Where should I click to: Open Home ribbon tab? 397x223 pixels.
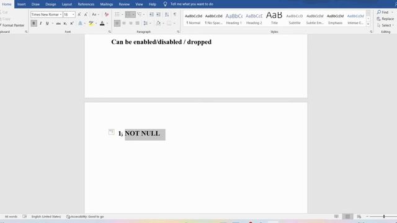click(x=7, y=4)
